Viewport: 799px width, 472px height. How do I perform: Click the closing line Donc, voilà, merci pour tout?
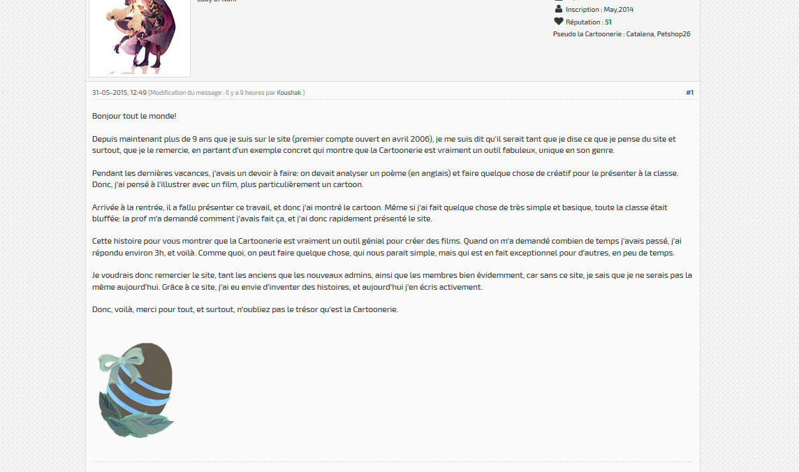245,309
